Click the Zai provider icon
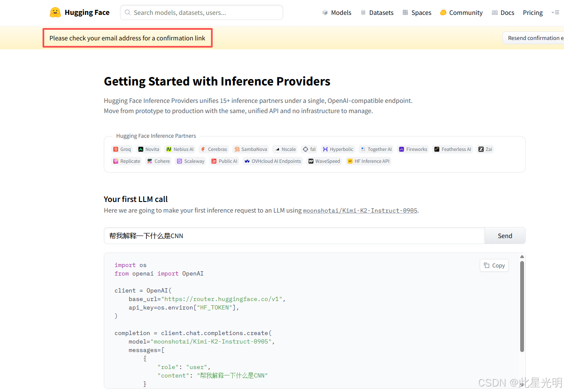 [481, 149]
